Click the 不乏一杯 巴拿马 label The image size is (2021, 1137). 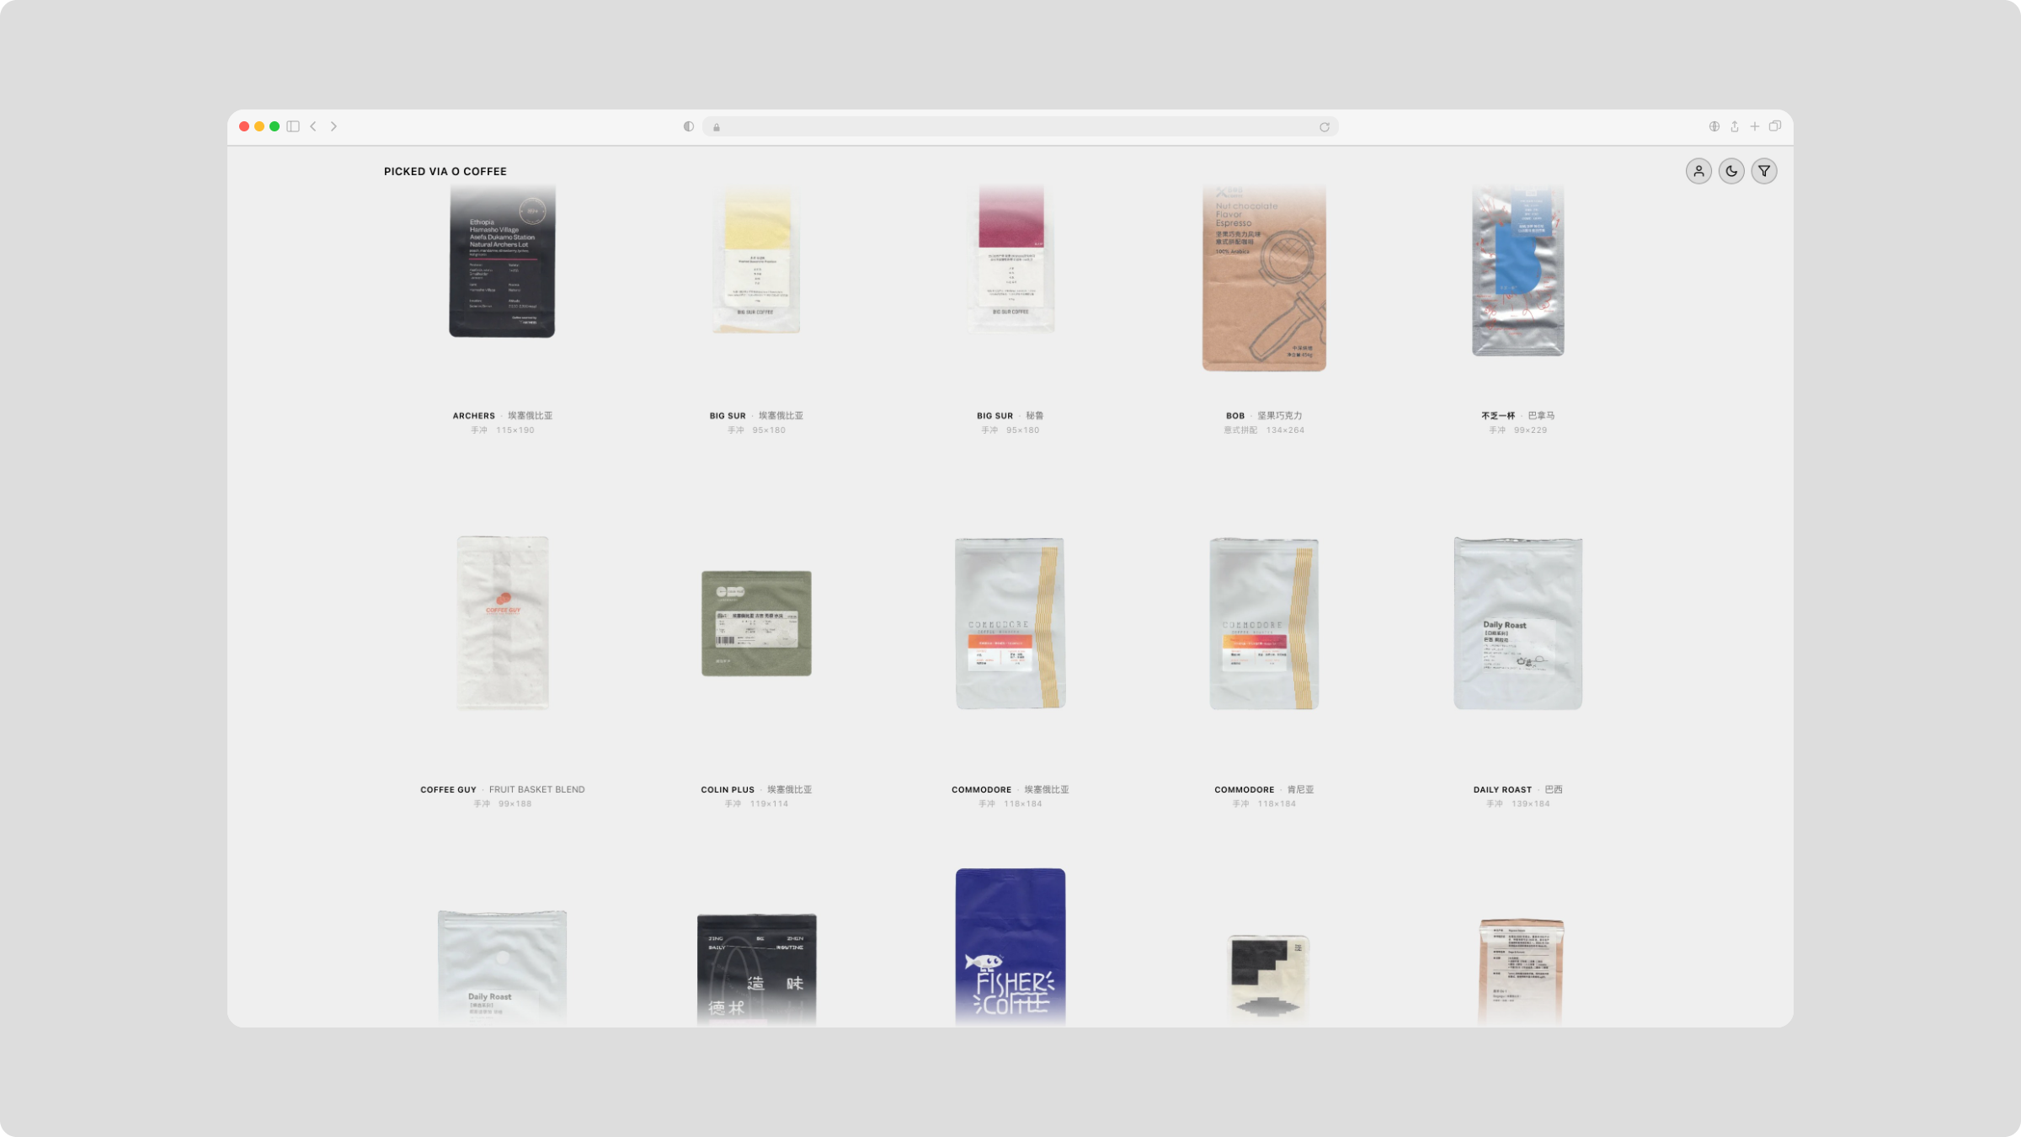point(1518,416)
